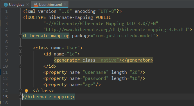Viewport: 194px width, 106px height.
Task: Click the XML file icon on User.hbm.xml tab
Action: point(36,5)
